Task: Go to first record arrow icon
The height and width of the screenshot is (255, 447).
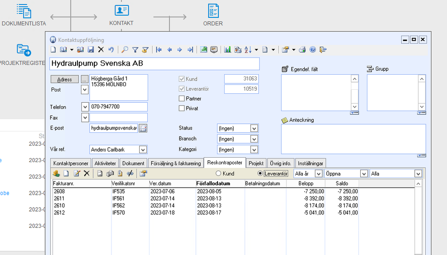Action: tap(159, 50)
